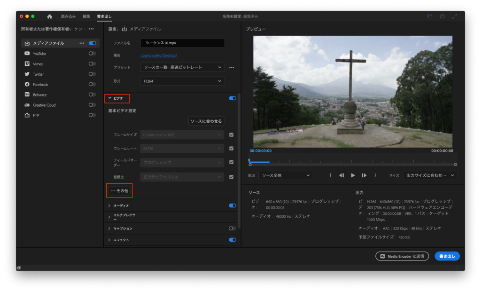The image size is (481, 292).
Task: Click the Twitter bird icon
Action: [27, 74]
